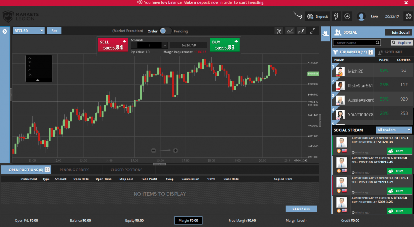
Task: Click Join Social button
Action: coord(398,32)
